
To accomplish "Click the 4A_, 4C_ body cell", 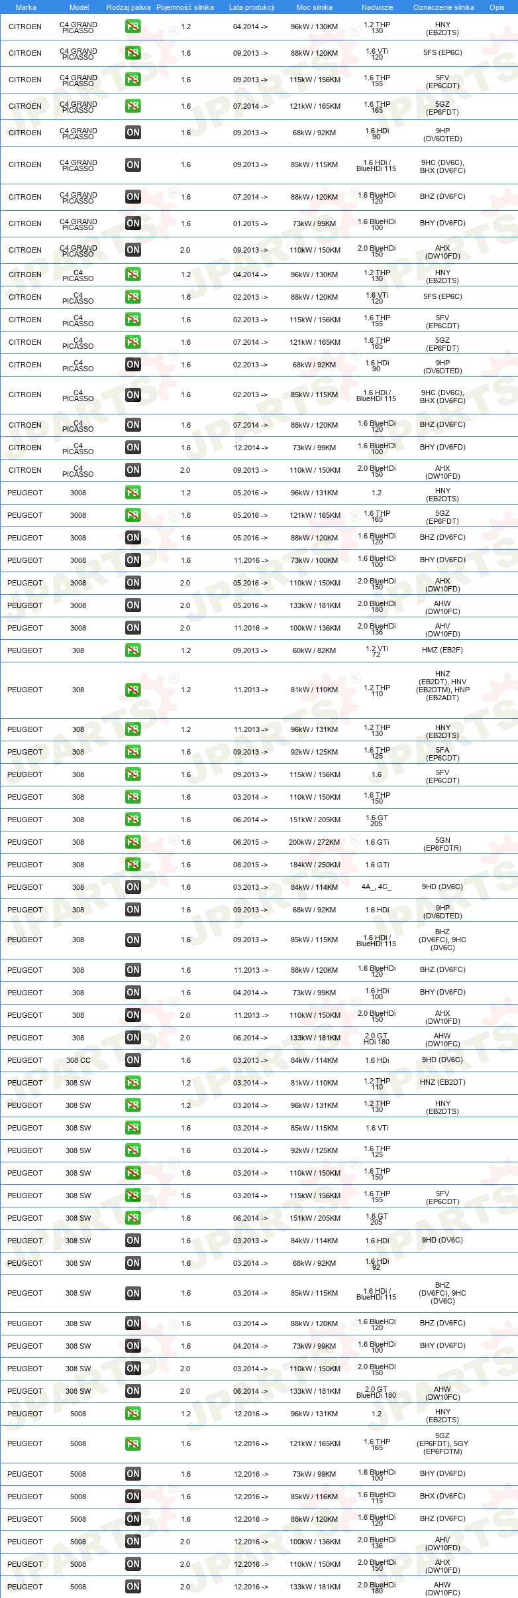I will tap(376, 887).
